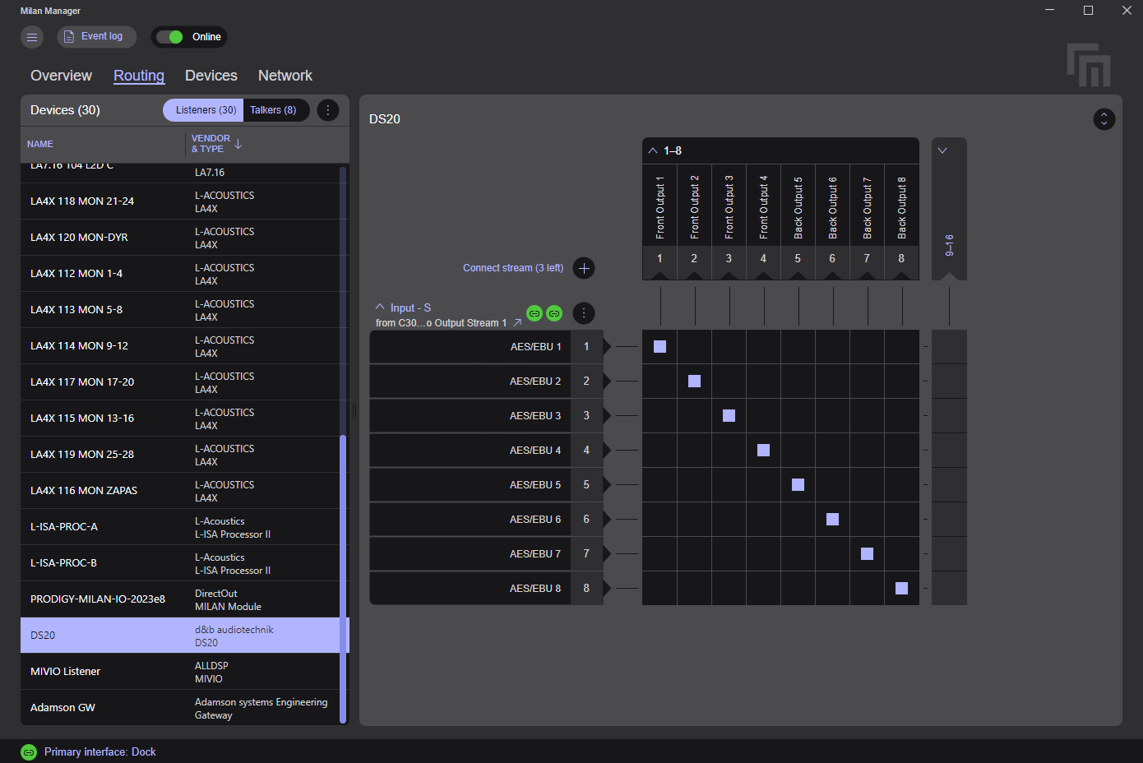Click the first green link status icon
The image size is (1143, 763).
click(534, 313)
